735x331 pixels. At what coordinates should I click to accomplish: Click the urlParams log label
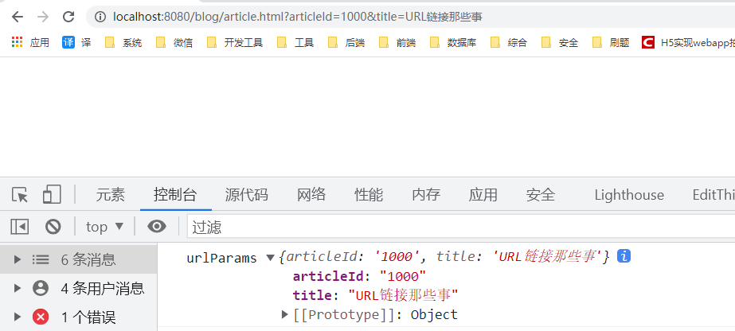coord(221,258)
